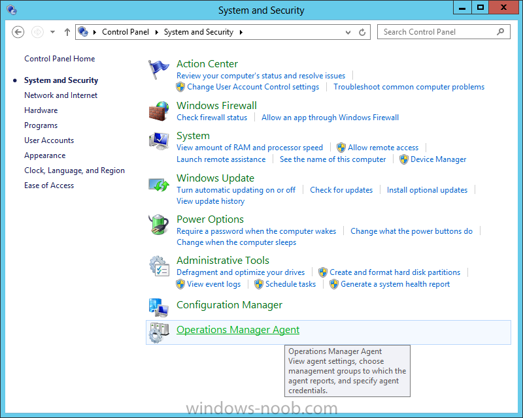Screen dimensions: 523x418
Task: Open the Configuration Manager link
Action: point(229,305)
